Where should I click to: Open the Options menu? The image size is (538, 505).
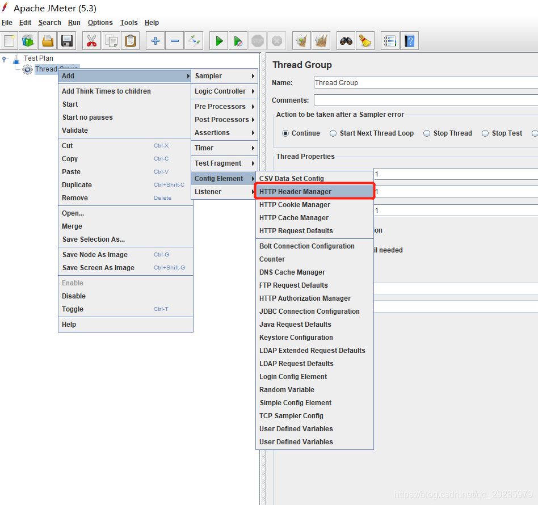[x=100, y=23]
